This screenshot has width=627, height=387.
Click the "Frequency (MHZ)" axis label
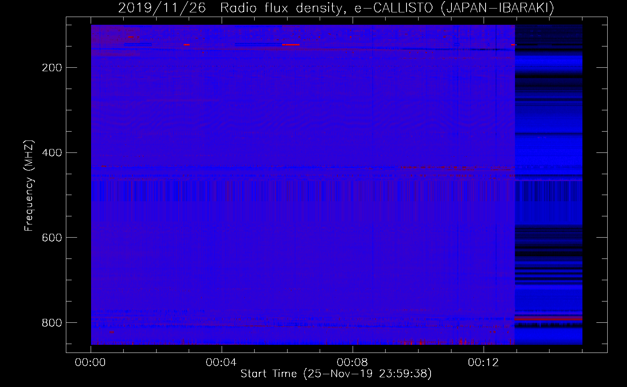[x=29, y=185]
